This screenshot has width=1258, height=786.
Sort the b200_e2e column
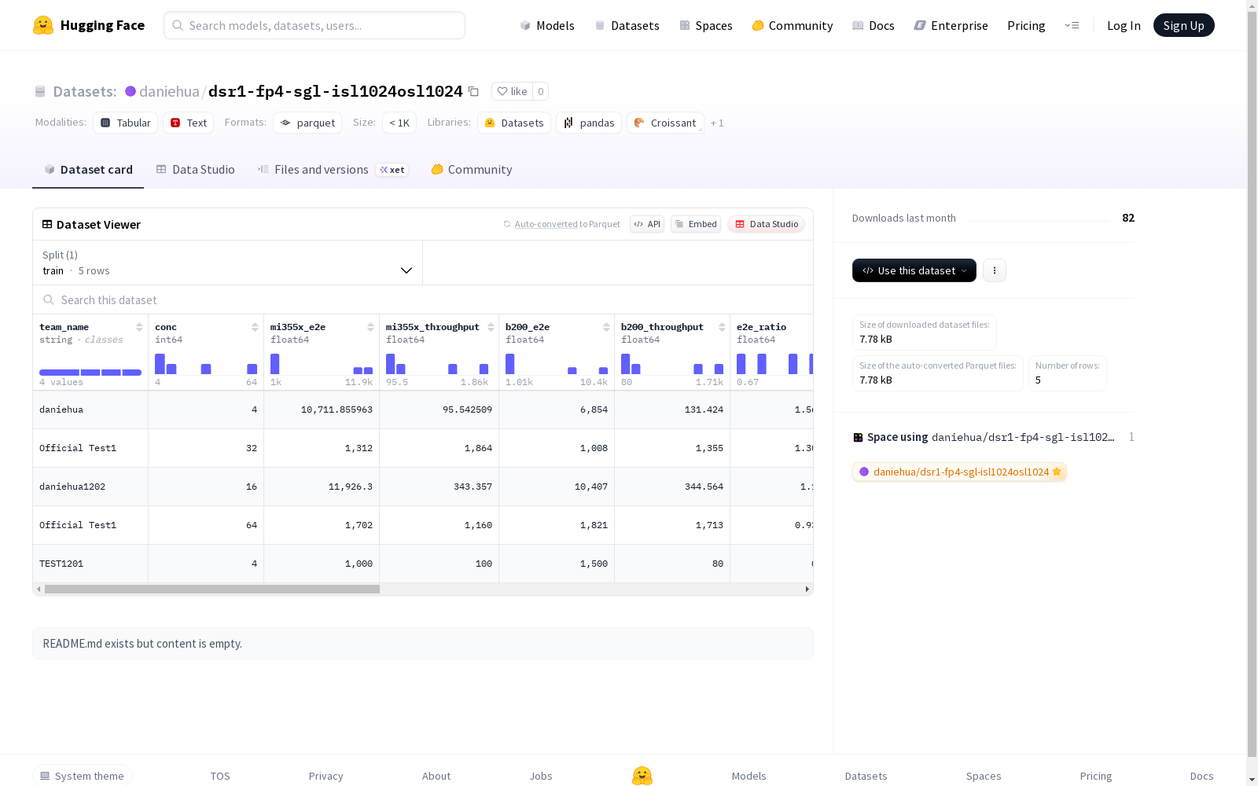(x=606, y=327)
